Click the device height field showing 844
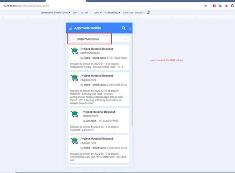 click(86, 13)
